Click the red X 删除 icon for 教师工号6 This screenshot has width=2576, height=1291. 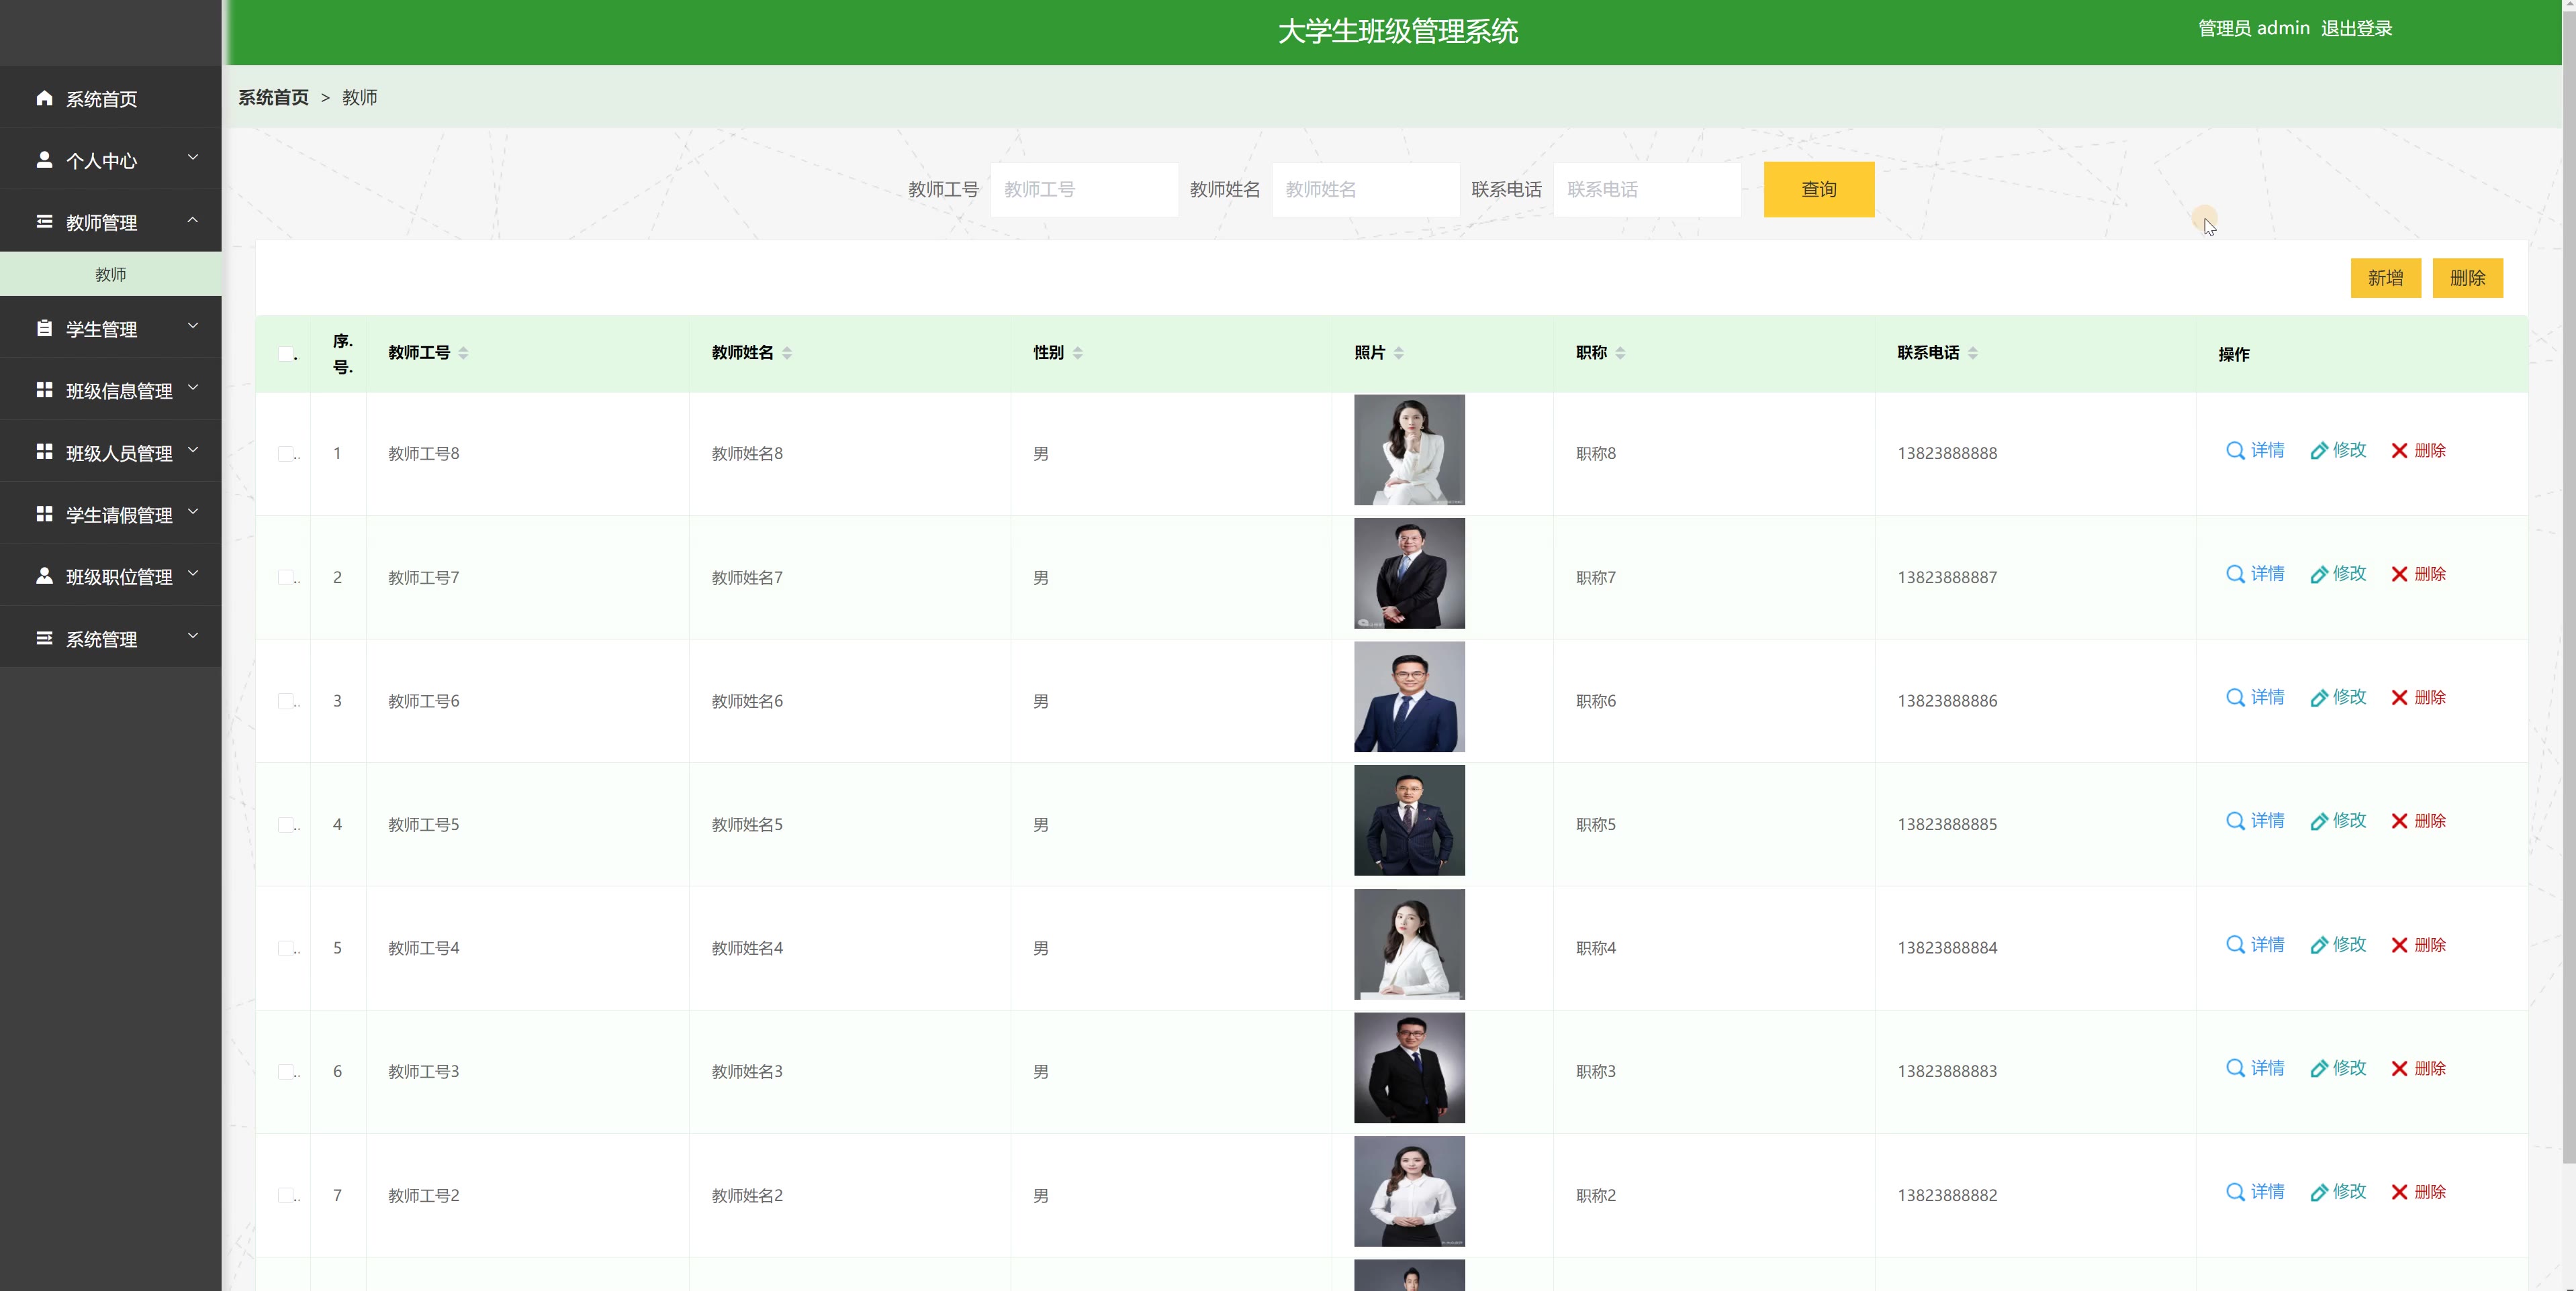[x=2399, y=697]
